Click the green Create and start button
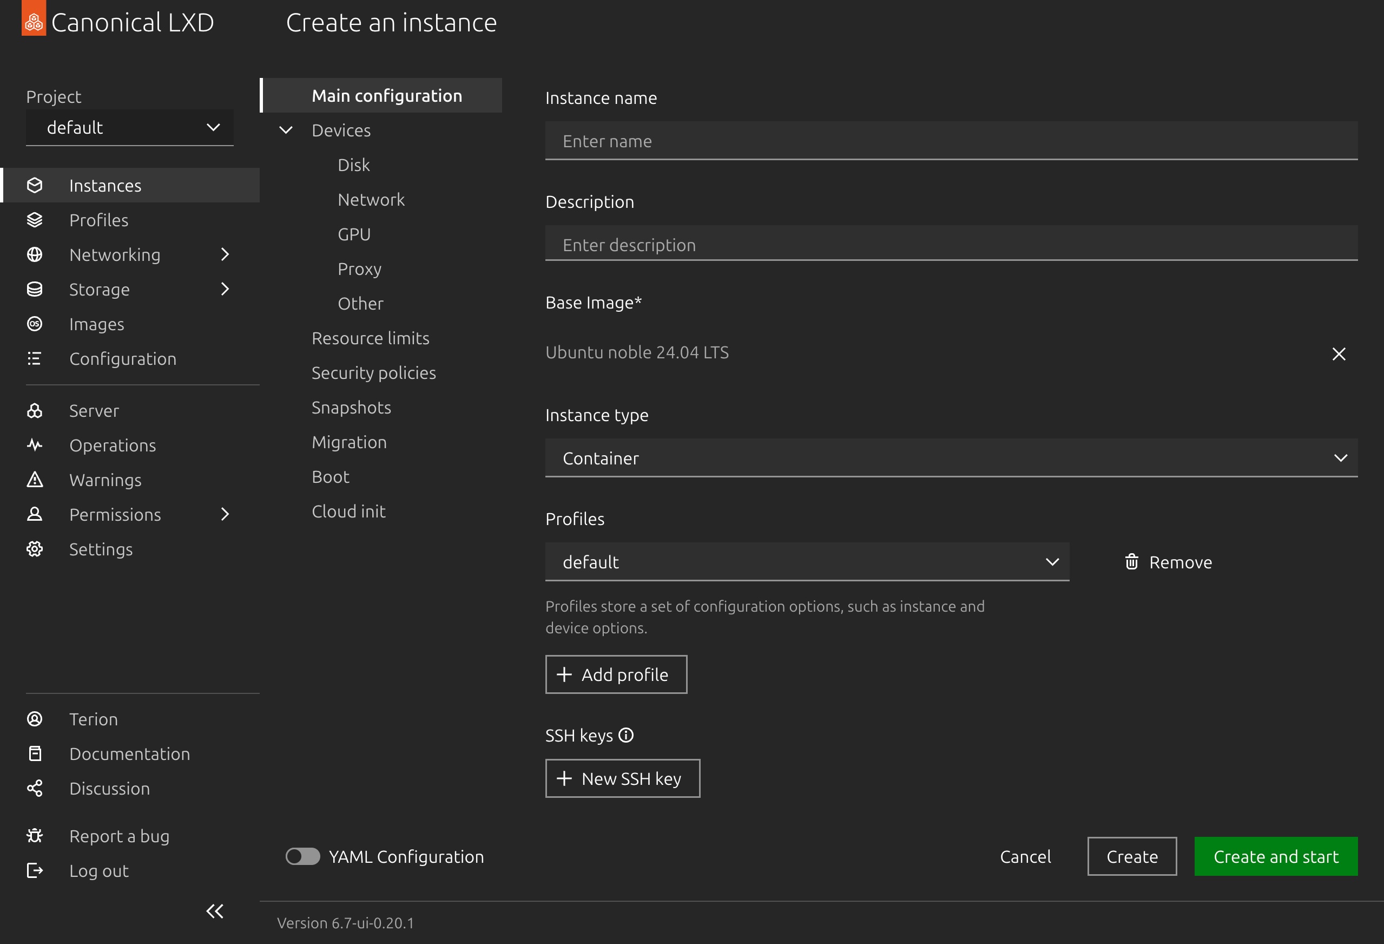 point(1276,856)
